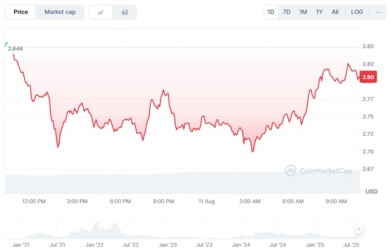
Task: Show the 1Y price history
Action: [319, 12]
